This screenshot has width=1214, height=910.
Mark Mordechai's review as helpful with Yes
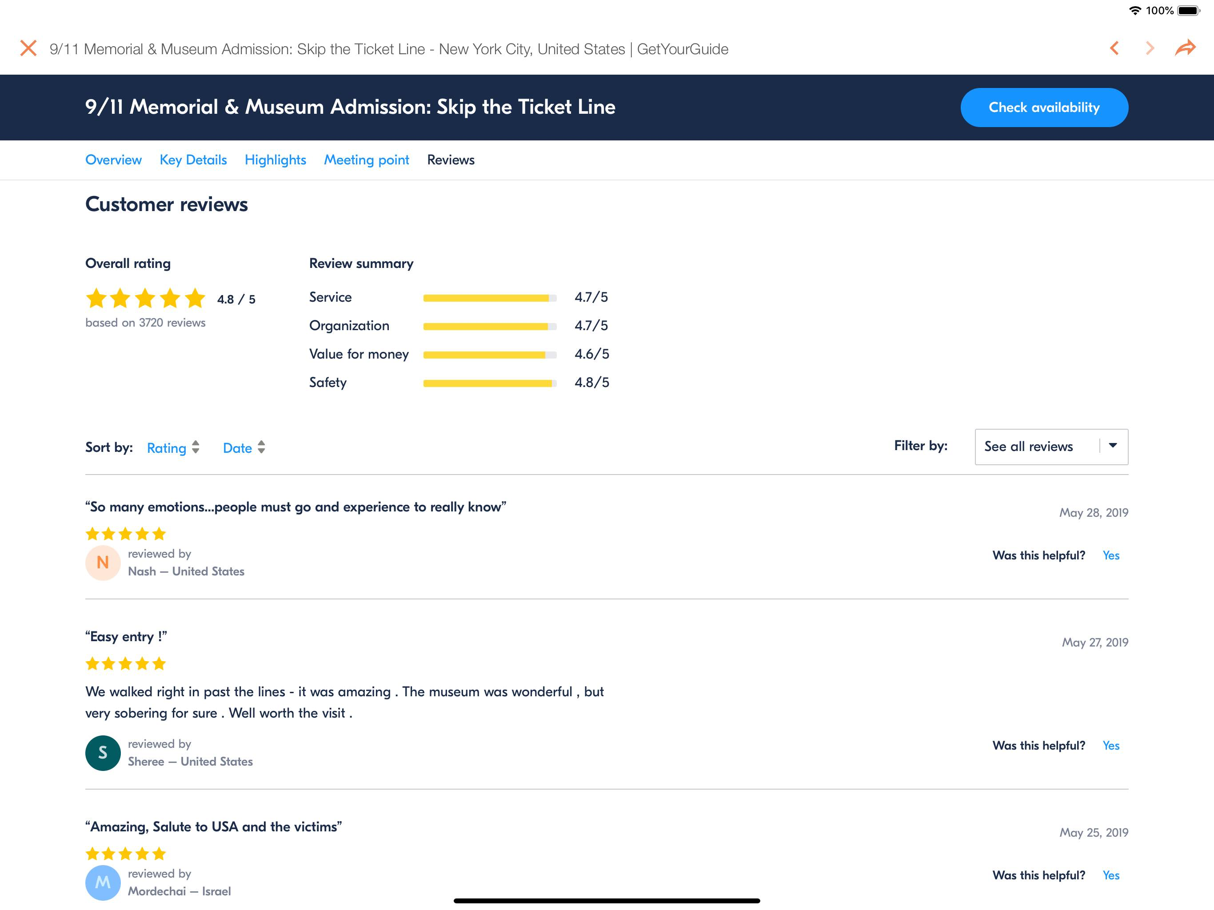pos(1111,875)
